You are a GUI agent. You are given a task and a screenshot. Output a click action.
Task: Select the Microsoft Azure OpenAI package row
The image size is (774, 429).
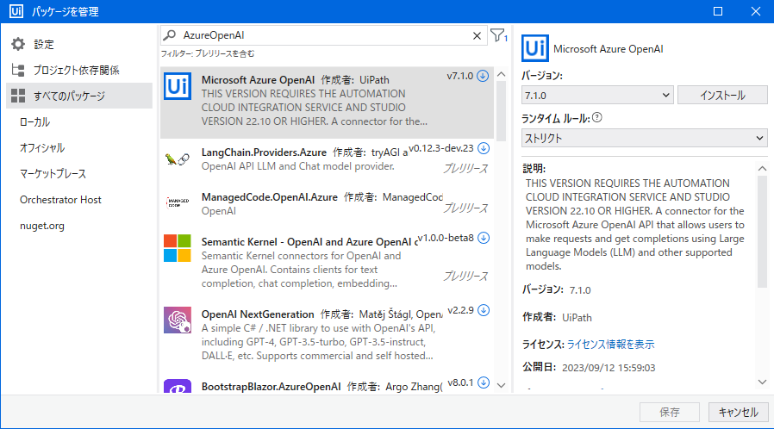pyautogui.click(x=327, y=103)
